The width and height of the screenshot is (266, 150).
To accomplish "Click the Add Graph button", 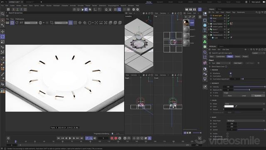I will coord(238,63).
